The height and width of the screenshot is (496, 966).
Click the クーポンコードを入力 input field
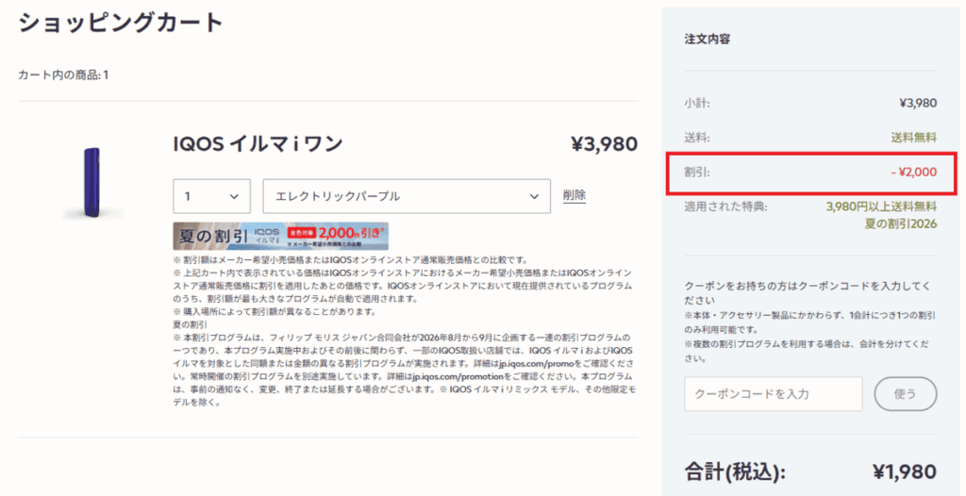point(774,394)
